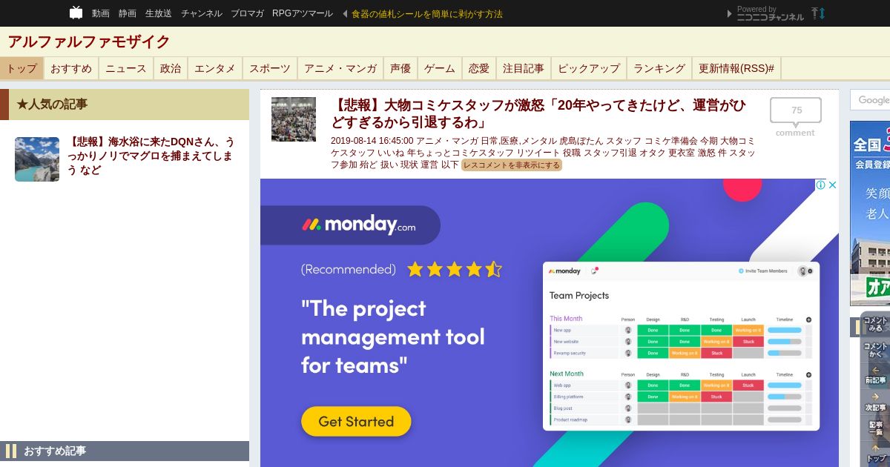
Task: Click コメントみる in the floating side panel
Action: 875,324
